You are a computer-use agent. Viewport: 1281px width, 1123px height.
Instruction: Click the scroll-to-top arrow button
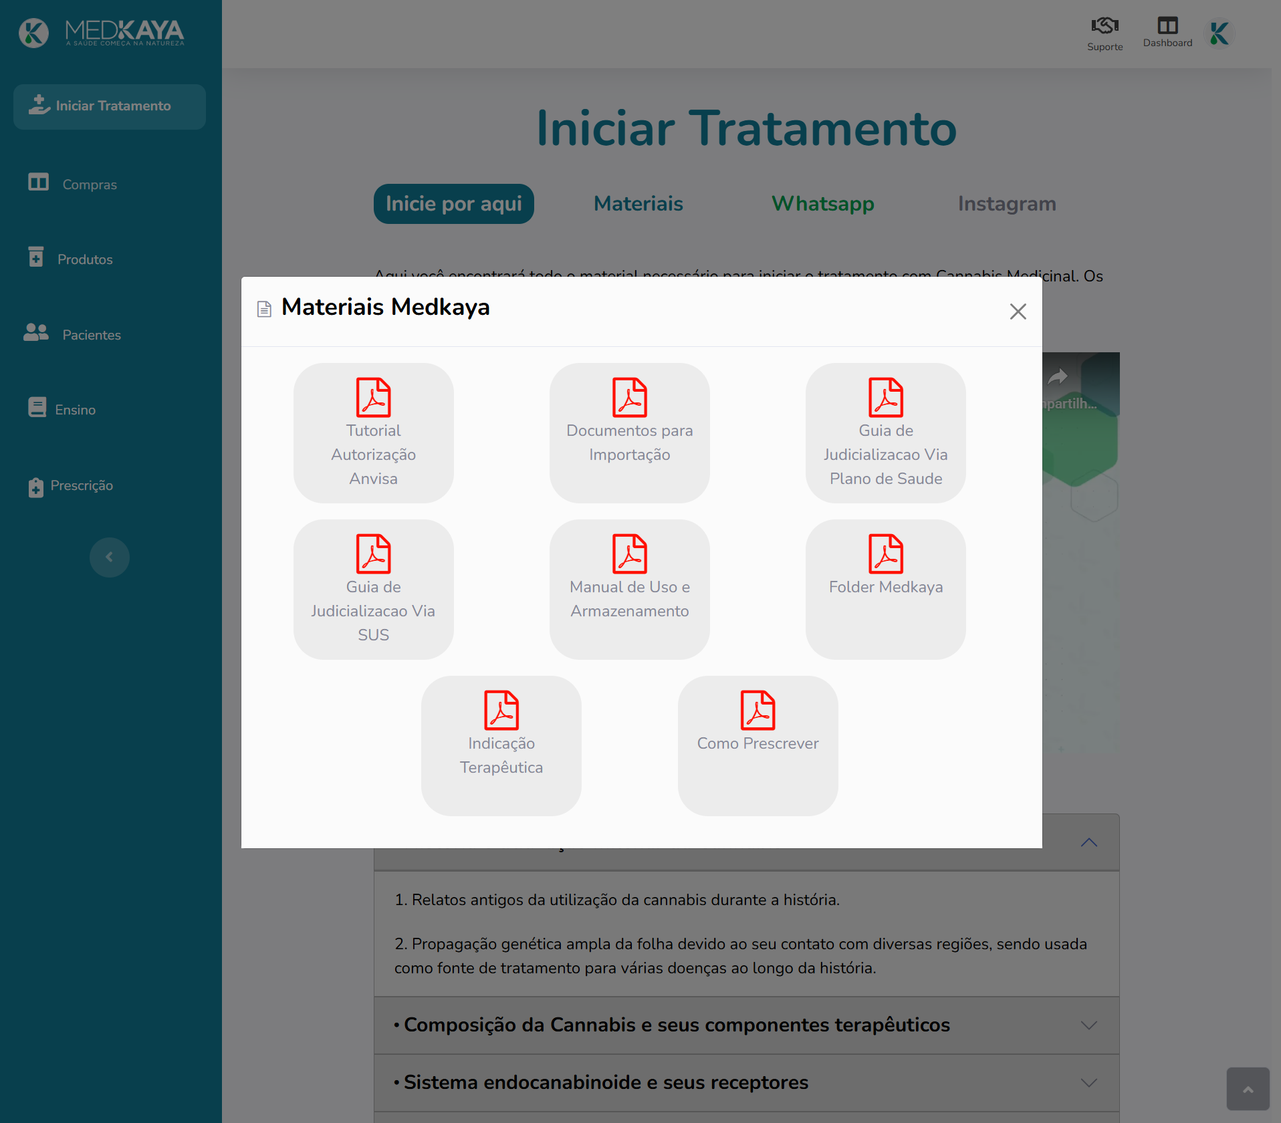1248,1089
